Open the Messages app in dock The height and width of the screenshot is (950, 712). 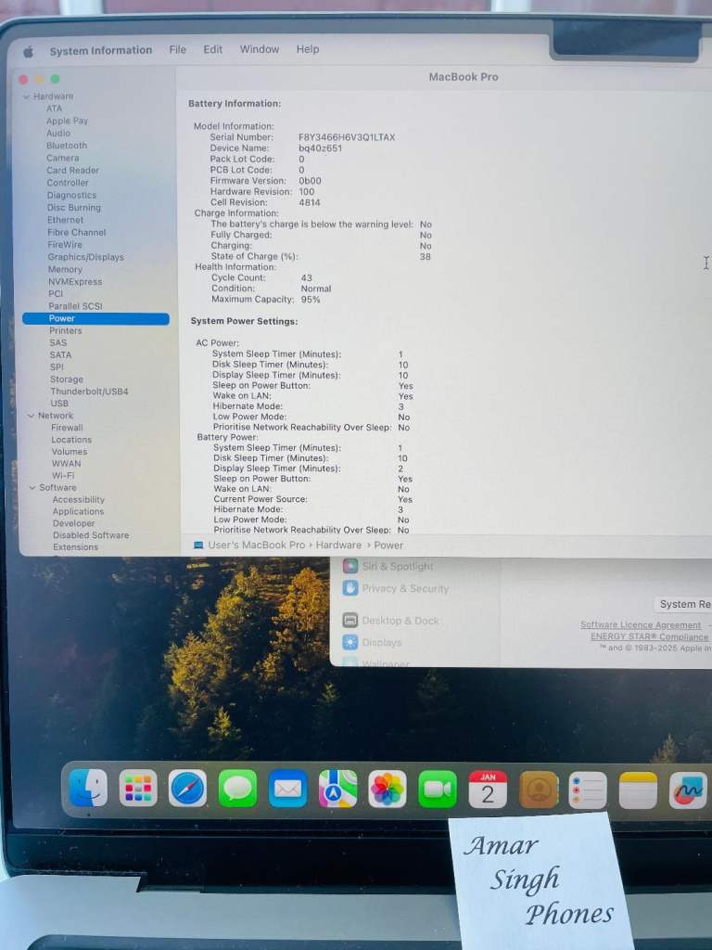coord(237,790)
